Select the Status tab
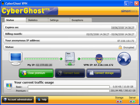Viewport: 140px width, 105px height. pyautogui.click(x=15, y=20)
